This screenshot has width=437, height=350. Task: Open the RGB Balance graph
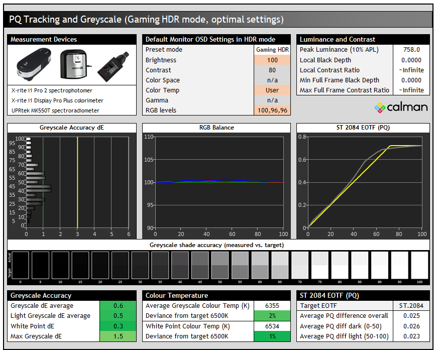tap(216, 181)
